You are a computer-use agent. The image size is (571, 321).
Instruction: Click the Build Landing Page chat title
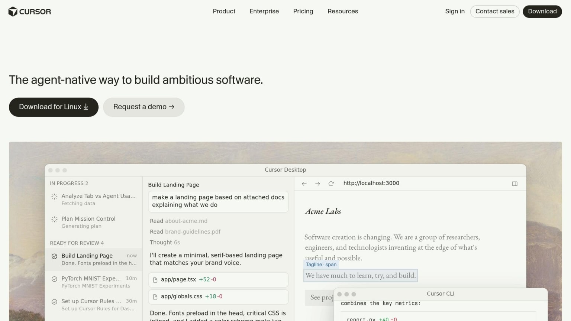(x=174, y=185)
